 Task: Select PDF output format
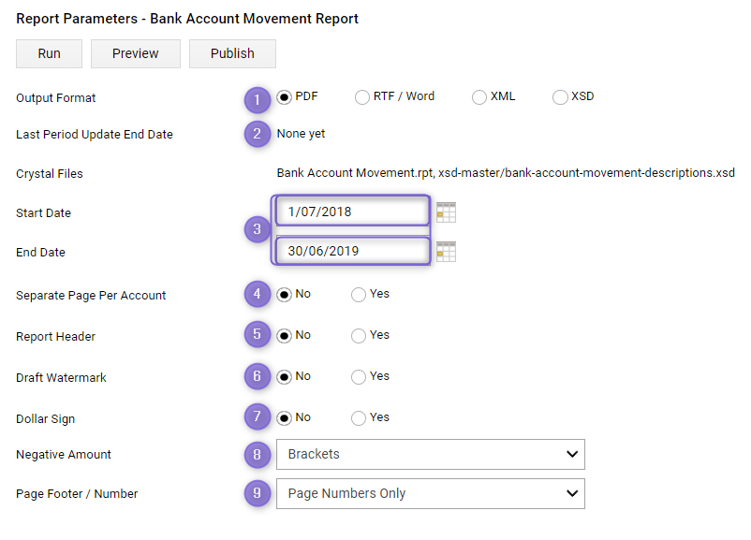tap(284, 97)
